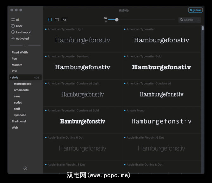Screen dimensions: 212x183
Task: Click the Last Import clock icon
Action: (x=13, y=32)
